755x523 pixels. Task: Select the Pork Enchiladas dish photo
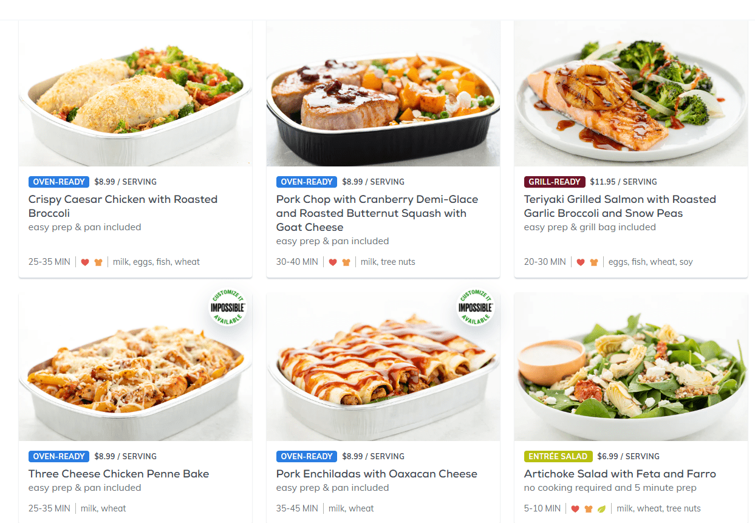click(383, 367)
